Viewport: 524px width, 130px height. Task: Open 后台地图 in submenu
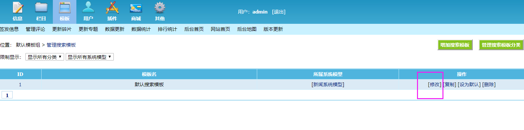point(247,29)
